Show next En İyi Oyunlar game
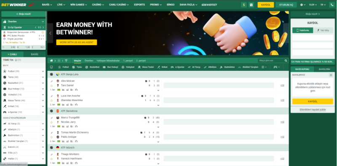 [x=43, y=27]
